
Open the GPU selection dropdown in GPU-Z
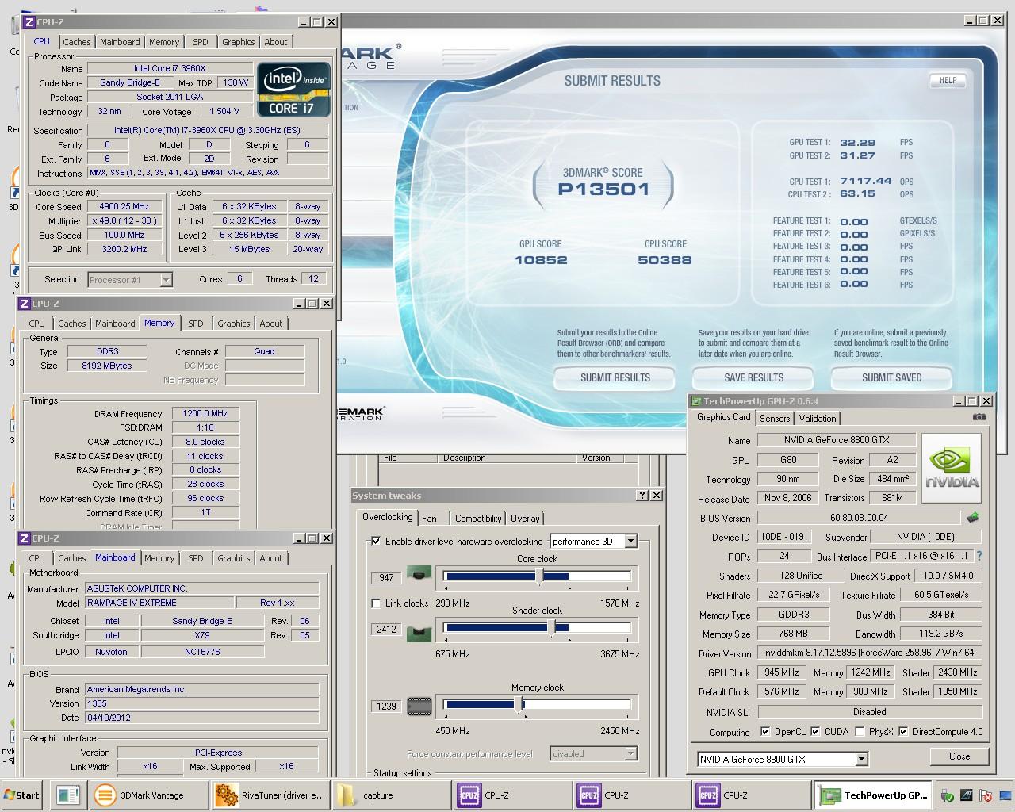(861, 760)
